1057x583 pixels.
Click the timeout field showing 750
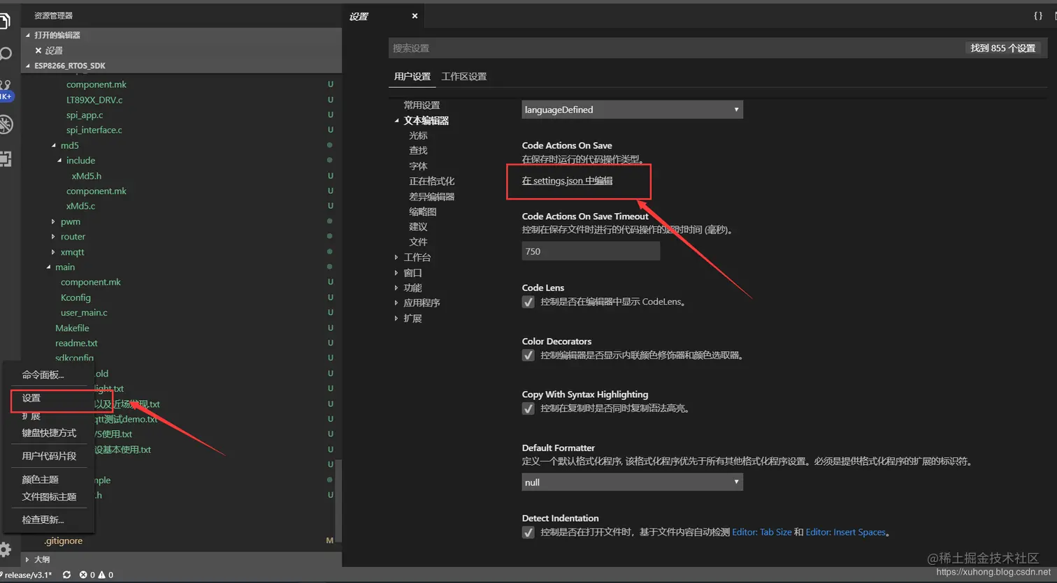point(591,251)
